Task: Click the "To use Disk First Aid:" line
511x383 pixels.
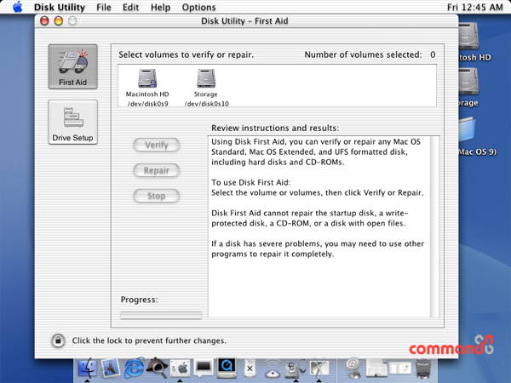Action: click(x=251, y=182)
